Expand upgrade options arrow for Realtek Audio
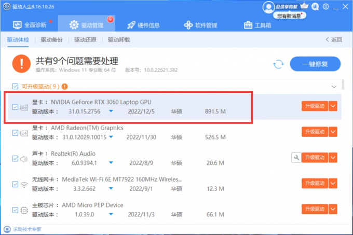 tap(333, 158)
